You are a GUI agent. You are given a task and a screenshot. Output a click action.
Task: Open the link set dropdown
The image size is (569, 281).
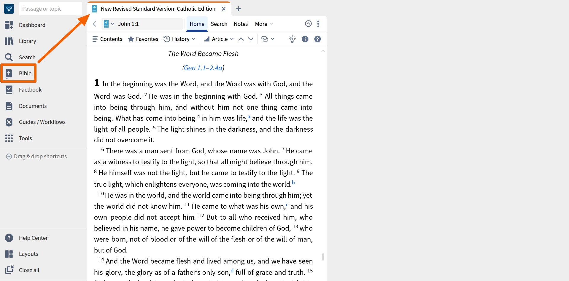(x=268, y=39)
